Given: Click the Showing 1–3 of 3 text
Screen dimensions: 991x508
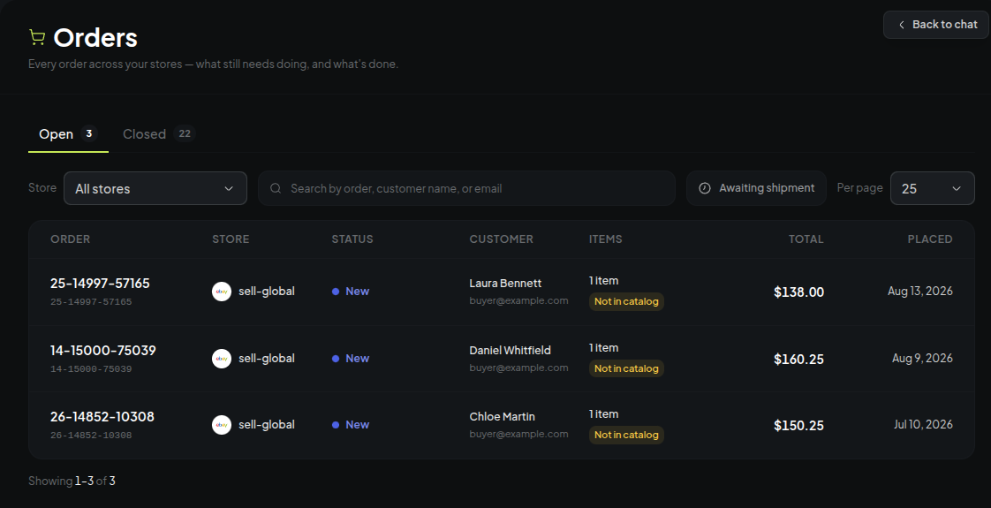Looking at the screenshot, I should coord(72,481).
